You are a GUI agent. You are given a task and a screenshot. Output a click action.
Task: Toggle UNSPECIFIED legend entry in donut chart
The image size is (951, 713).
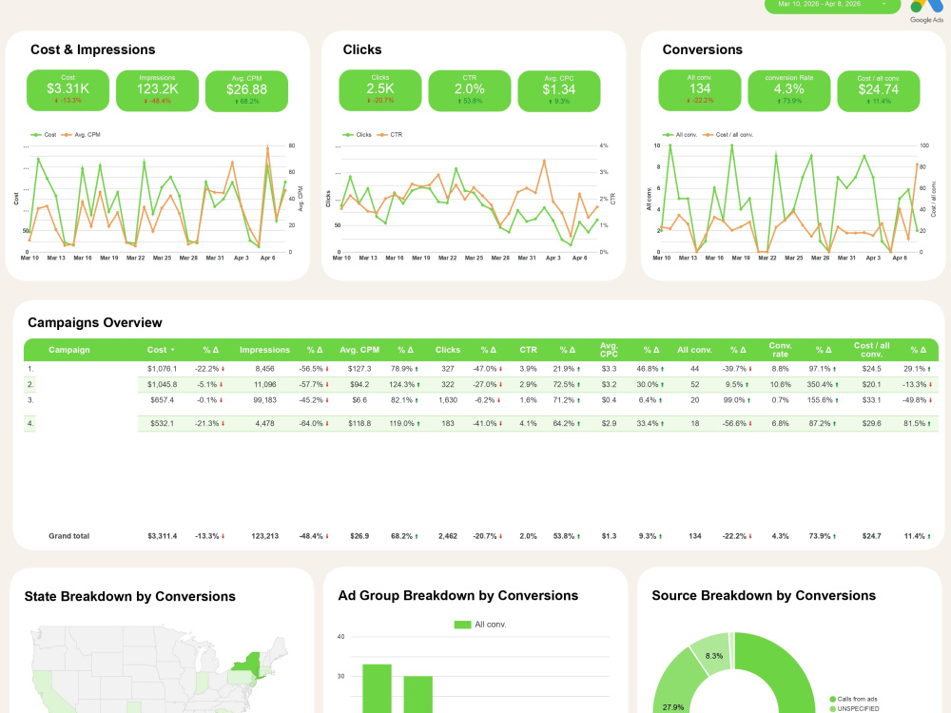(855, 709)
